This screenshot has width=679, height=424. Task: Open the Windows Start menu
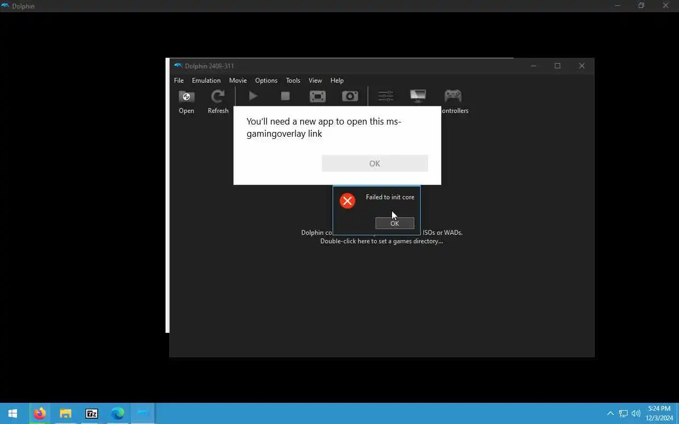coord(13,413)
